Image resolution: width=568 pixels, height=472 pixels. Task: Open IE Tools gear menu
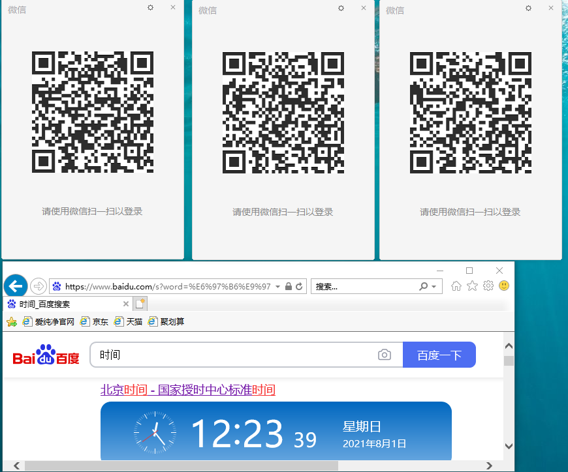pyautogui.click(x=488, y=286)
